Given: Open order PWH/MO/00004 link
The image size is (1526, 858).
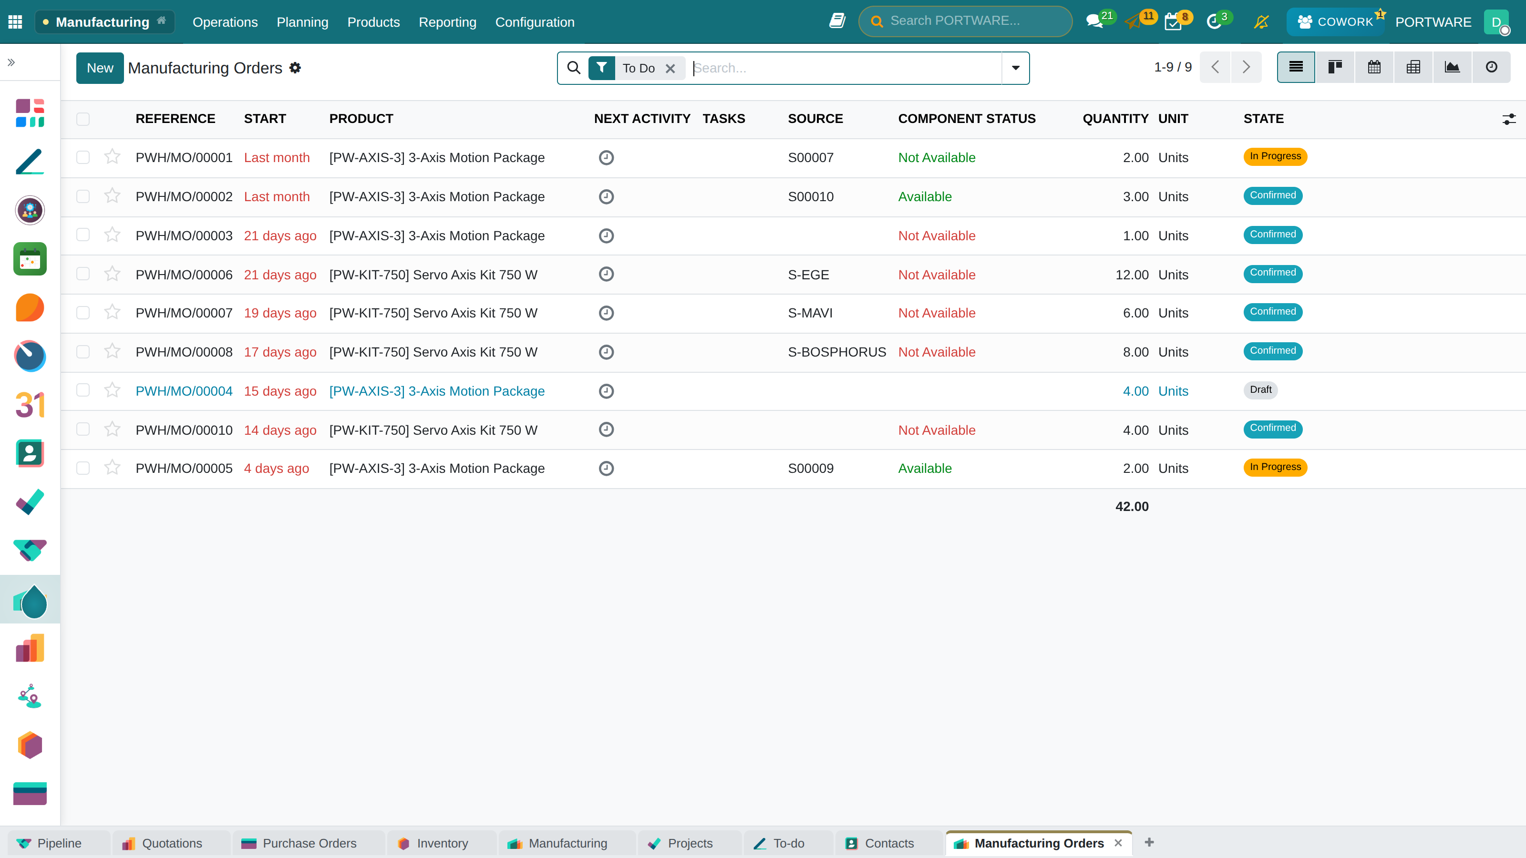Looking at the screenshot, I should coord(184,391).
